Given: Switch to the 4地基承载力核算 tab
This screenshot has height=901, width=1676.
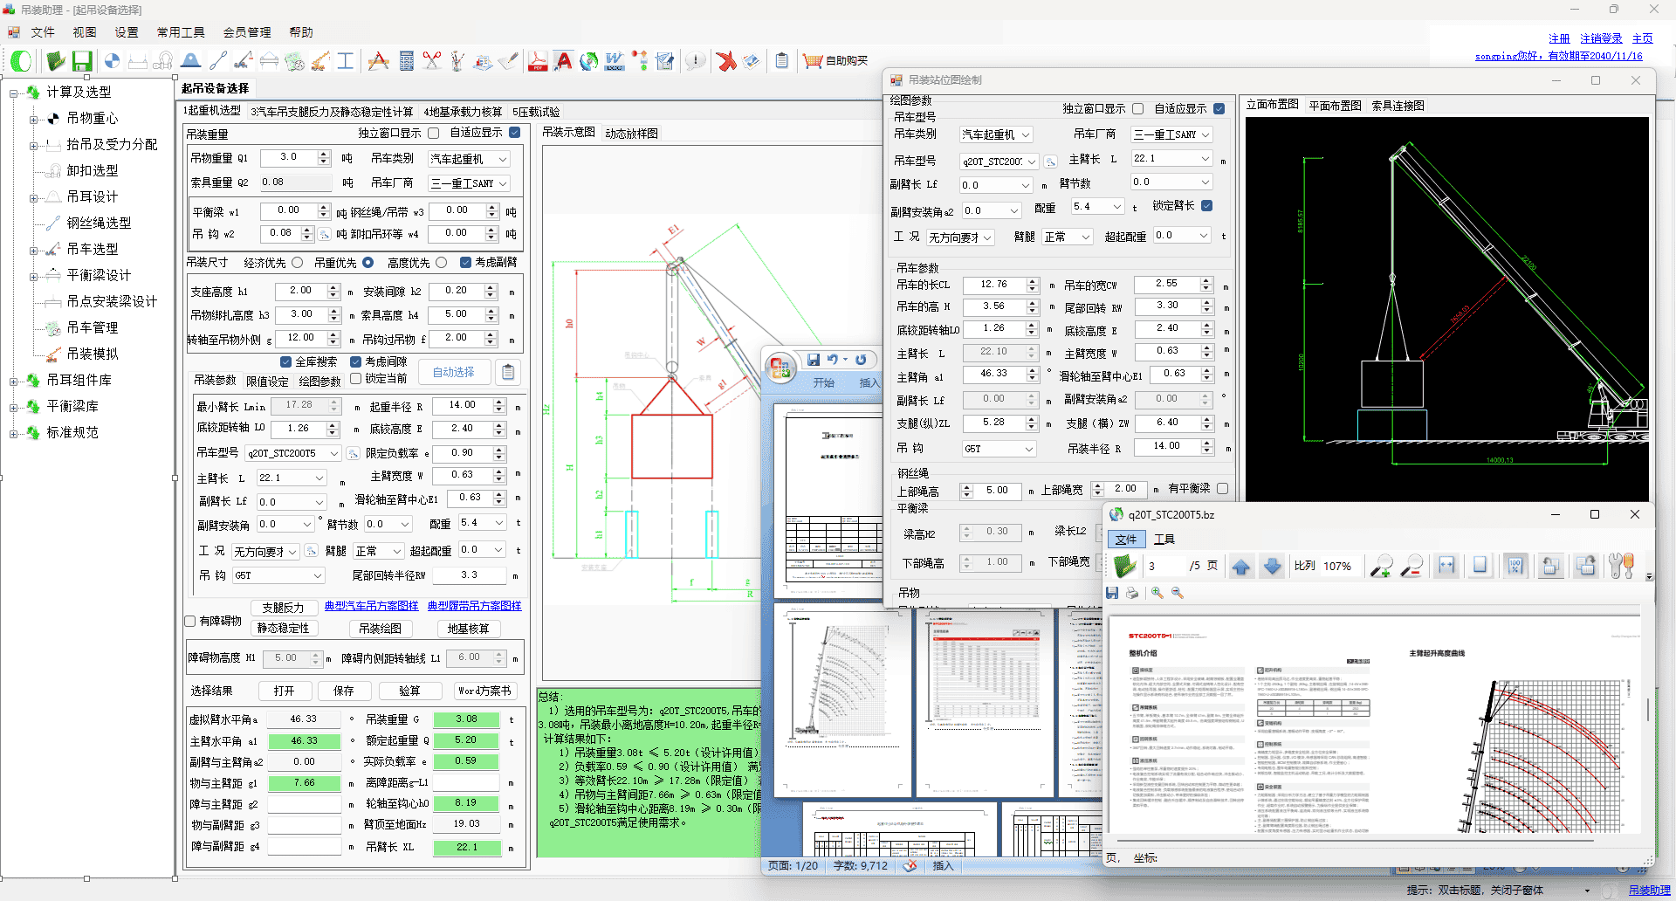Looking at the screenshot, I should click(463, 112).
